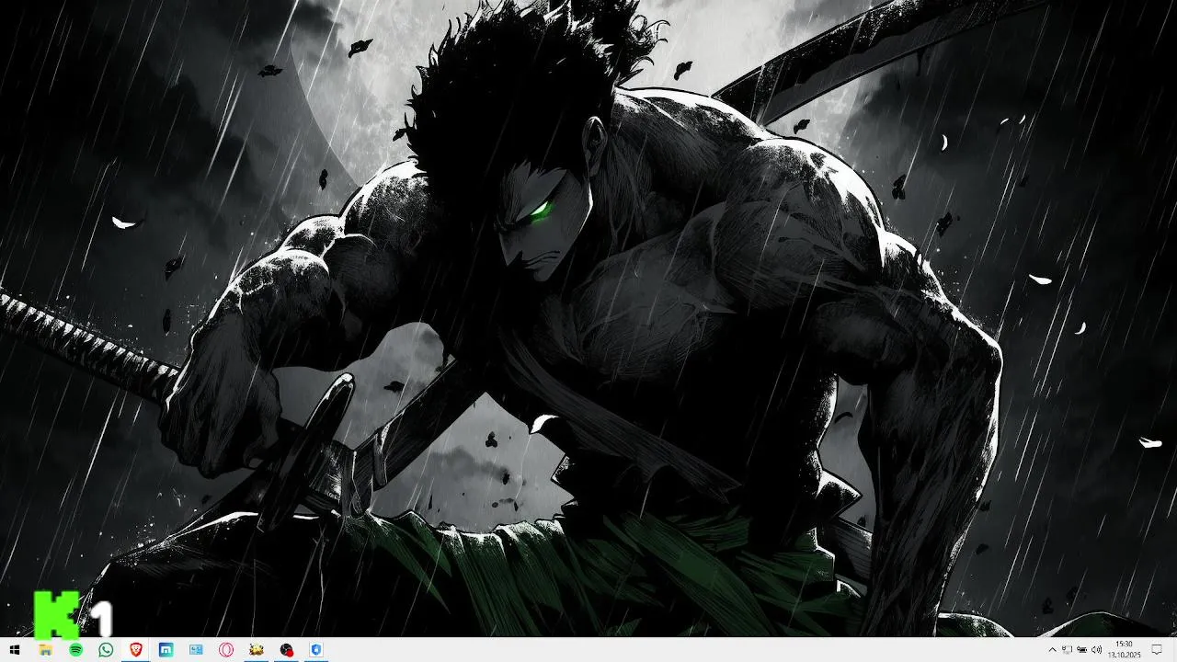Open WhatsApp from the taskbar
The image size is (1177, 662).
(106, 650)
